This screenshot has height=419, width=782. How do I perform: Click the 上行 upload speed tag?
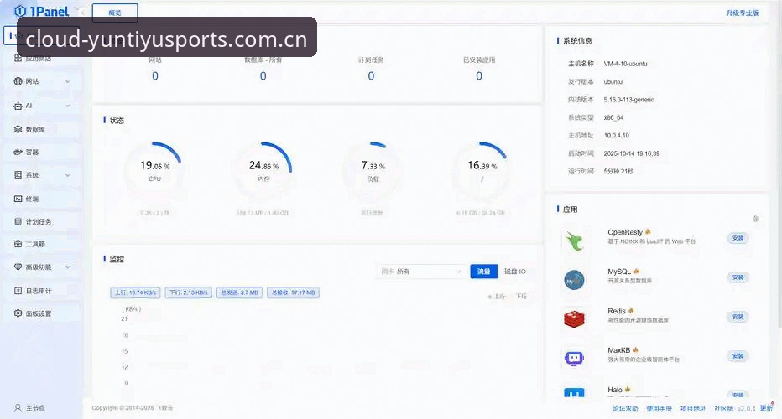[x=136, y=293]
